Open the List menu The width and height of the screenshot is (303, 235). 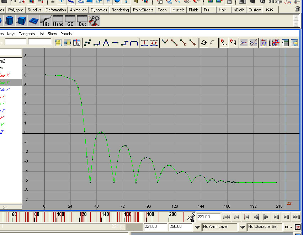[41, 34]
